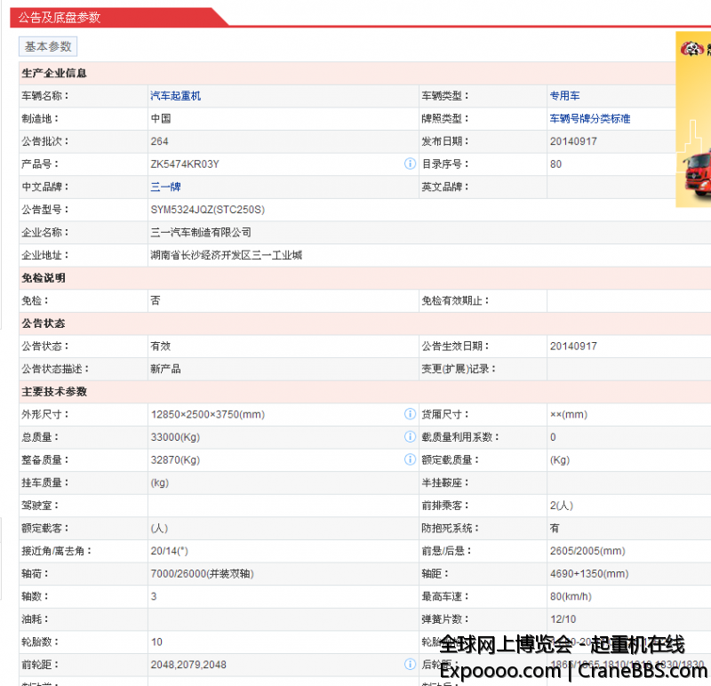Viewport: 711px width, 686px height.
Task: Open info for the 总质量 field
Action: click(x=410, y=436)
